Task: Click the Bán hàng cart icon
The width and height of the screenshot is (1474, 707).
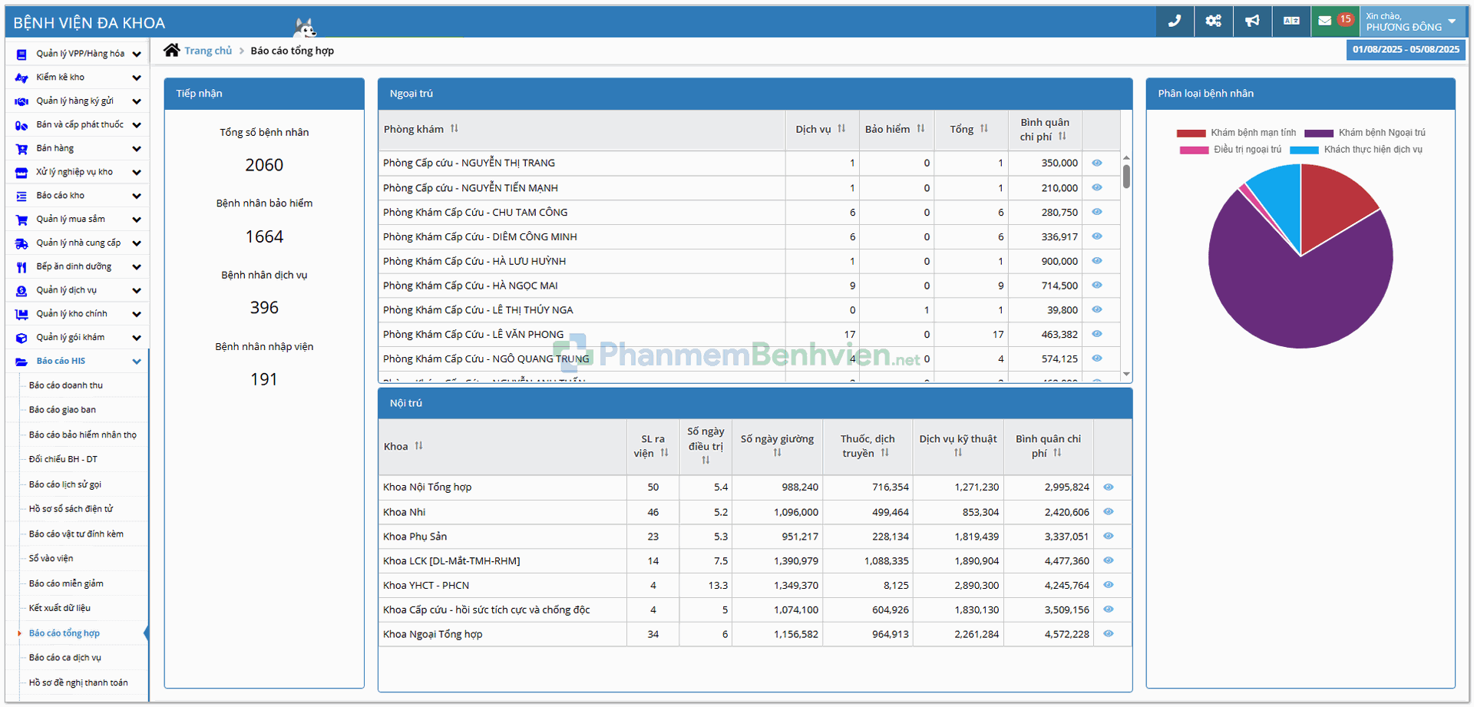Action: [x=21, y=149]
